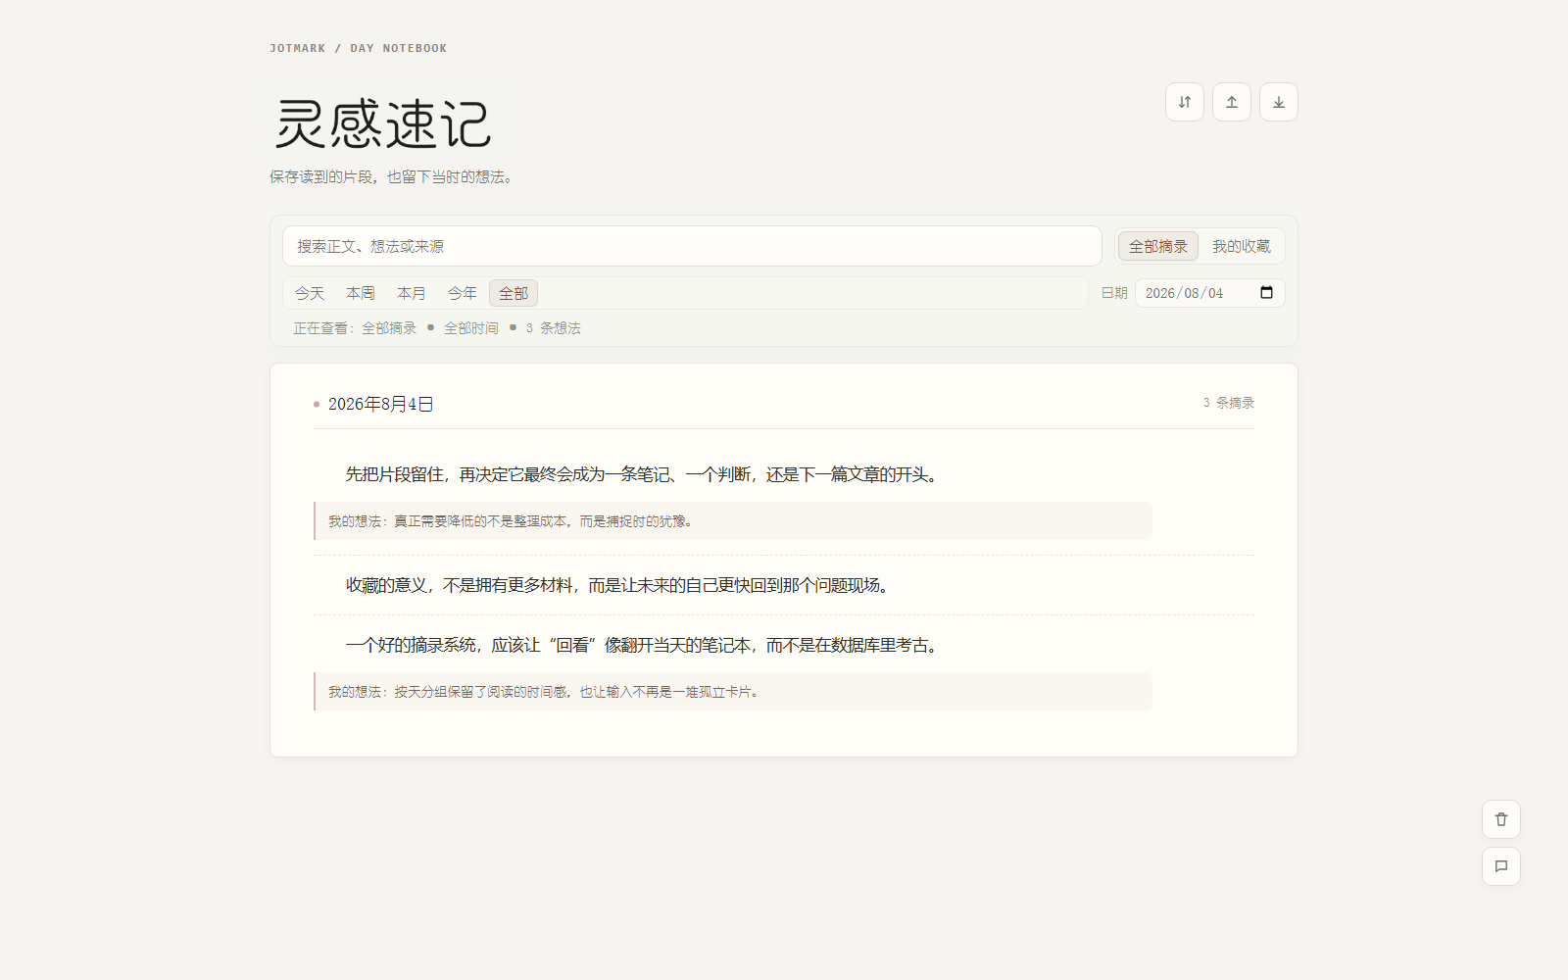
Task: Click the DAY NOTEBOOK breadcrumb
Action: (x=399, y=48)
